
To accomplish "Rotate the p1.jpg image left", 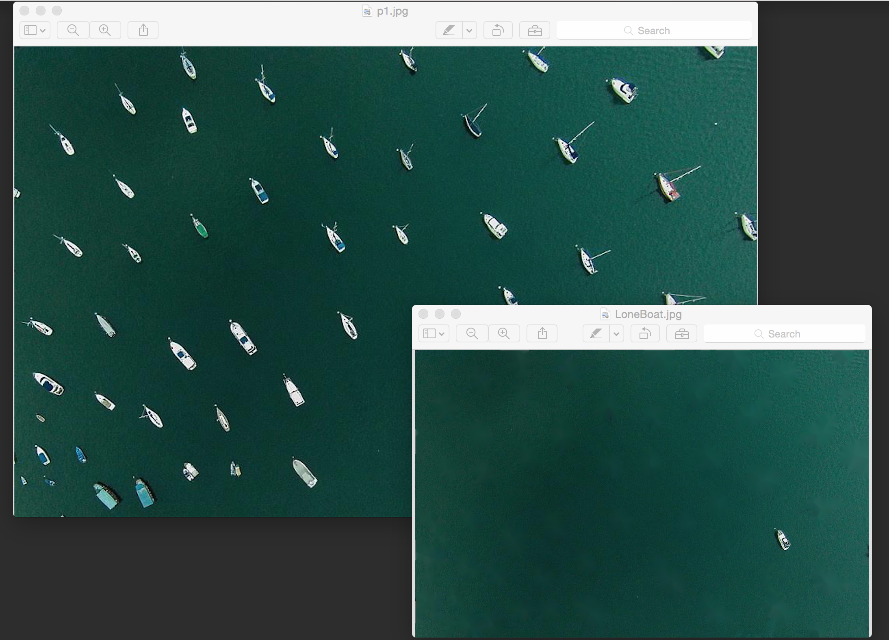I will click(498, 30).
